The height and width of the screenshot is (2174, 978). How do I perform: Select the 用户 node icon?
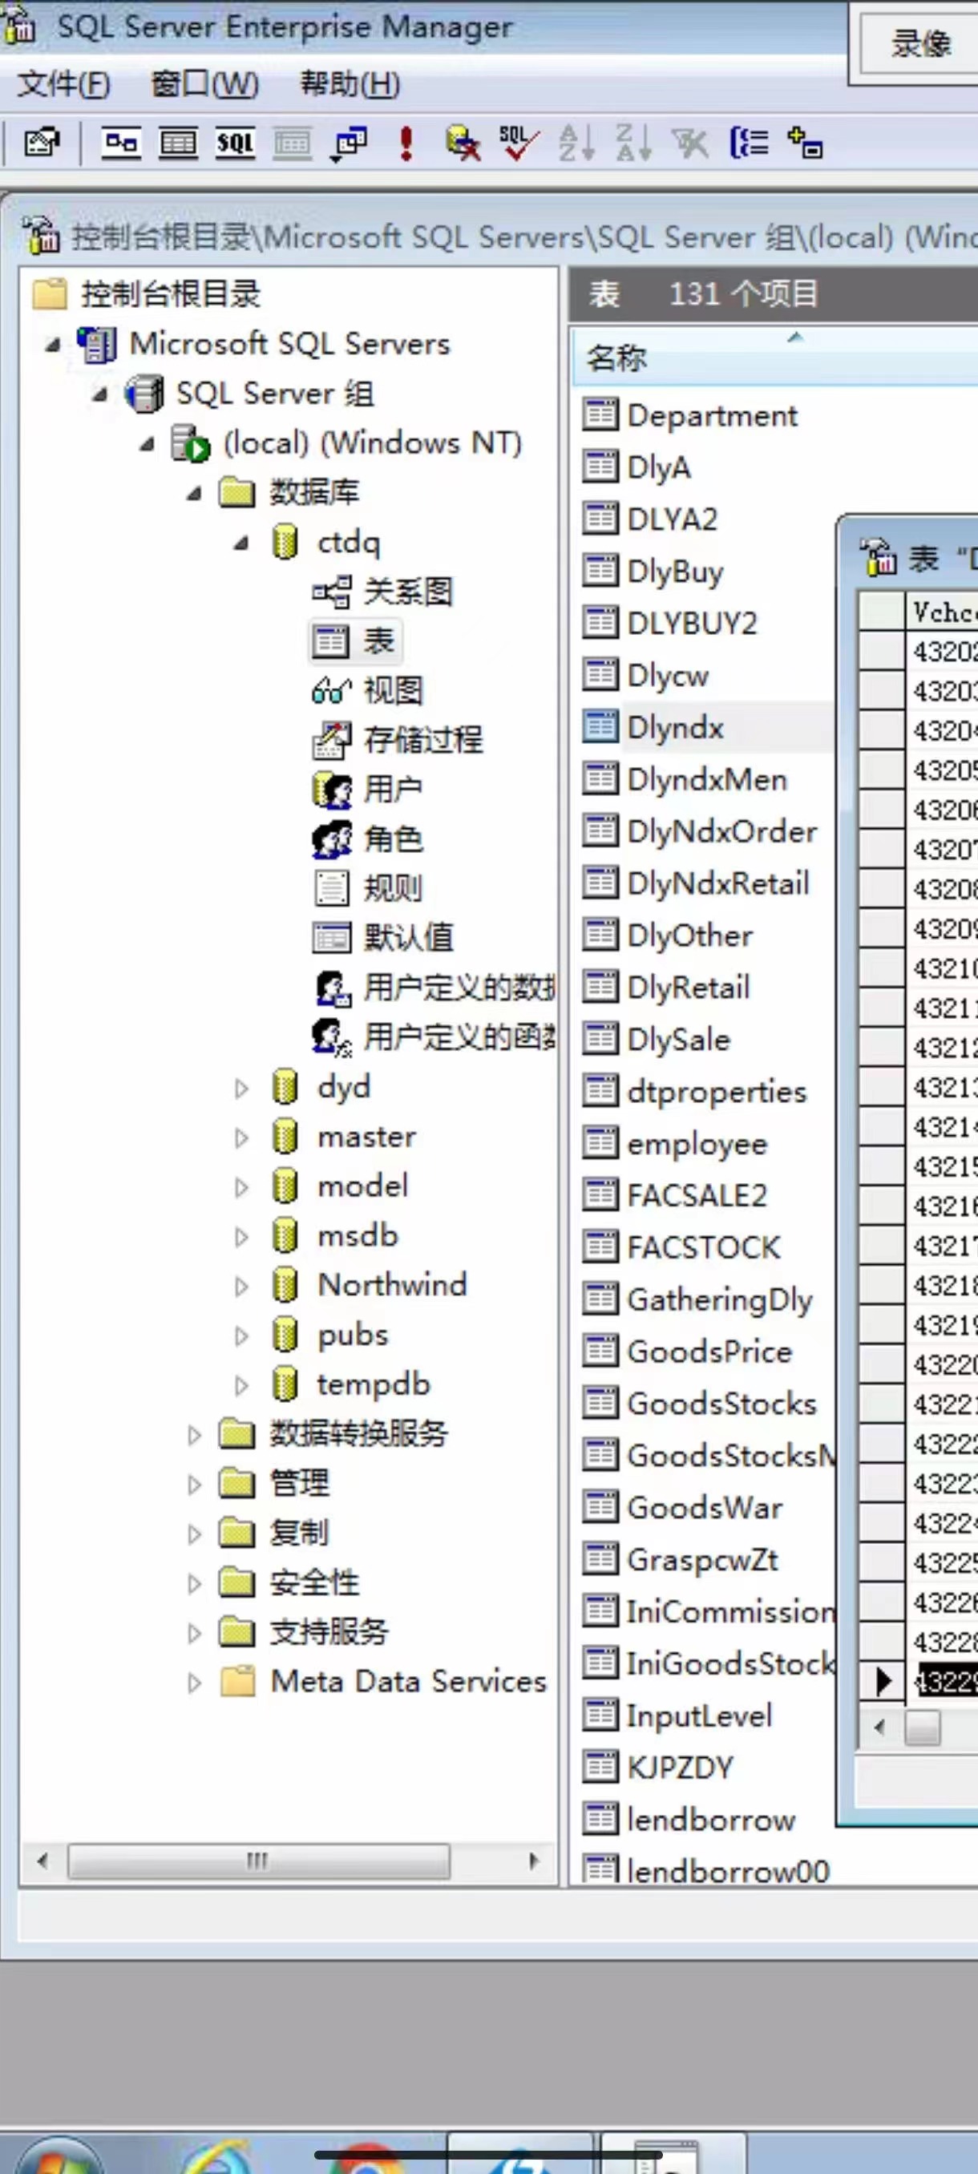click(332, 790)
